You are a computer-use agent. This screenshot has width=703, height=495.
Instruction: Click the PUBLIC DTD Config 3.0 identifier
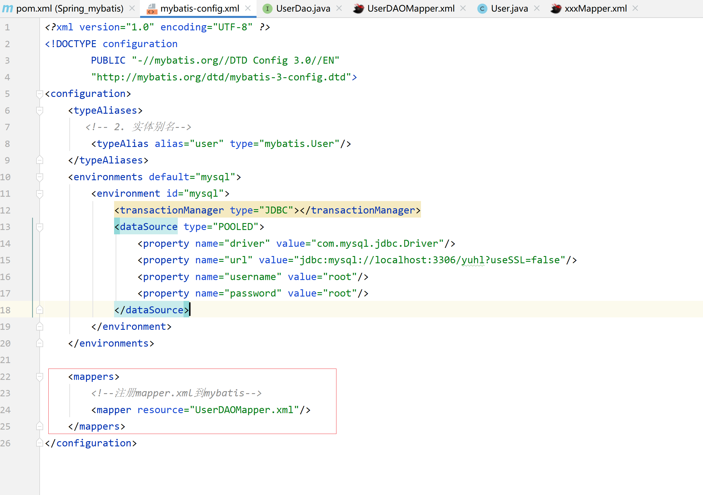pyautogui.click(x=215, y=60)
